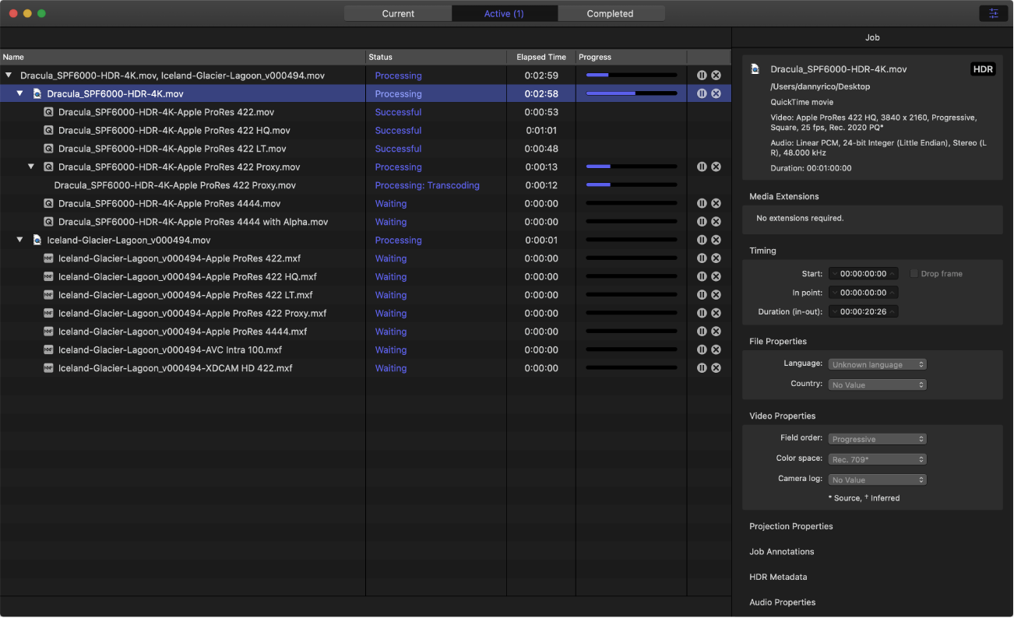Expand the Audio Properties section
1014x618 pixels.
[782, 602]
